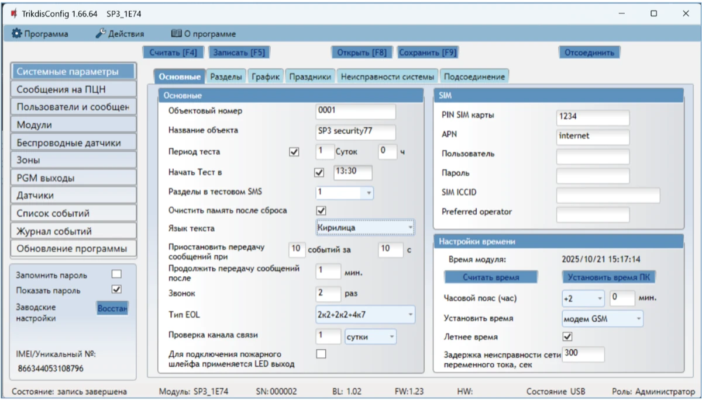The image size is (702, 400).
Task: Click the book icon beside О программе
Action: point(176,34)
